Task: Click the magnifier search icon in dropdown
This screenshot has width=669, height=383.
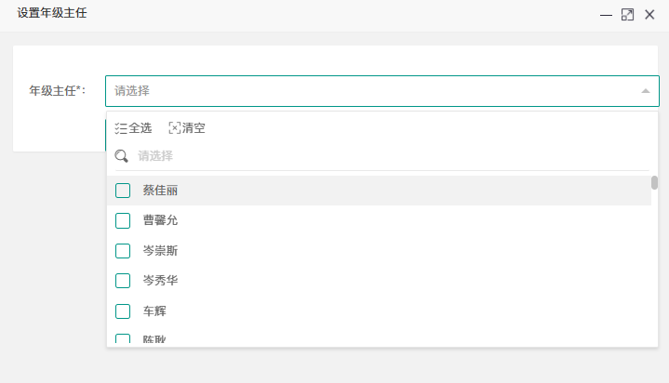Action: [x=121, y=156]
